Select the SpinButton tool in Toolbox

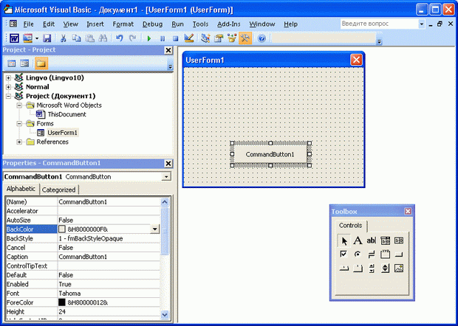coord(386,268)
